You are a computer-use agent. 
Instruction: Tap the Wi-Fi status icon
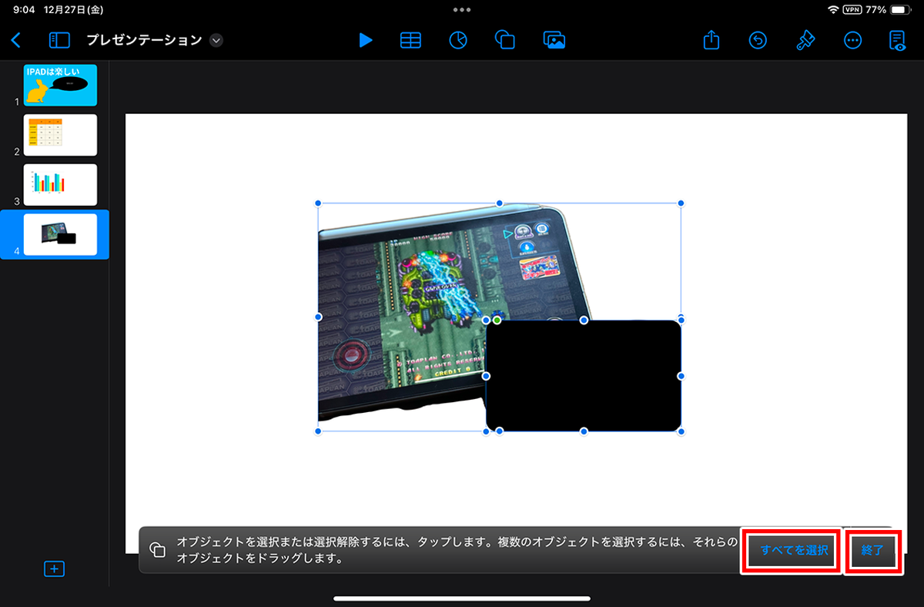point(833,10)
